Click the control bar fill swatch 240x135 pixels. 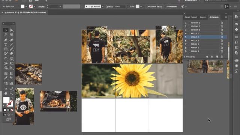[x=22, y=6]
